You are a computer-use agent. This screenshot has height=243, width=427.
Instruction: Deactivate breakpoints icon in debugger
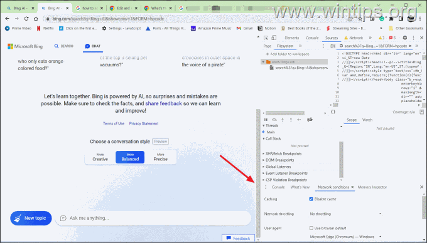[x=310, y=120]
